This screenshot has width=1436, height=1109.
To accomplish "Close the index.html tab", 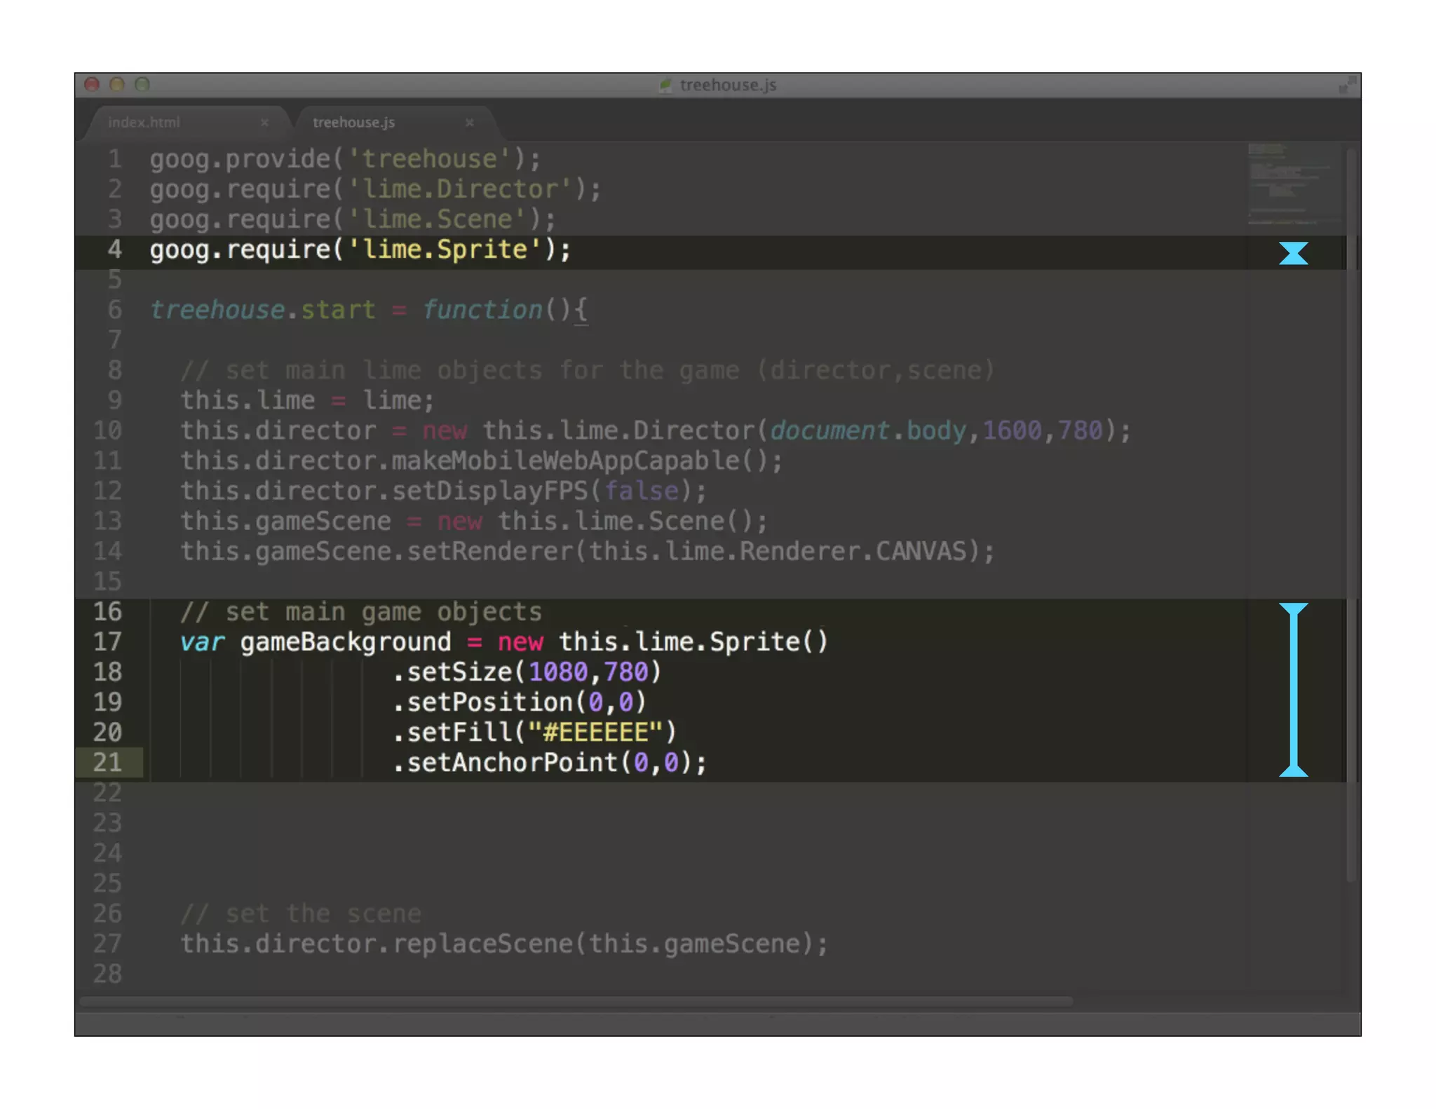I will tap(264, 122).
